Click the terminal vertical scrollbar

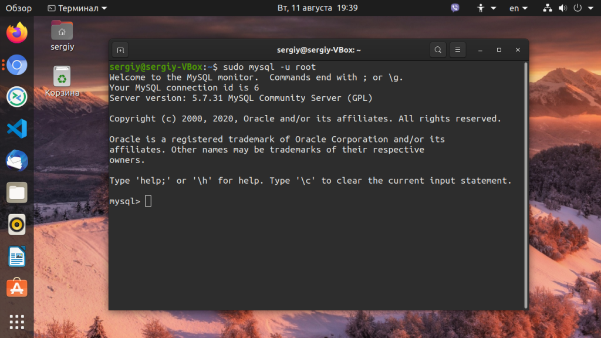(x=526, y=185)
